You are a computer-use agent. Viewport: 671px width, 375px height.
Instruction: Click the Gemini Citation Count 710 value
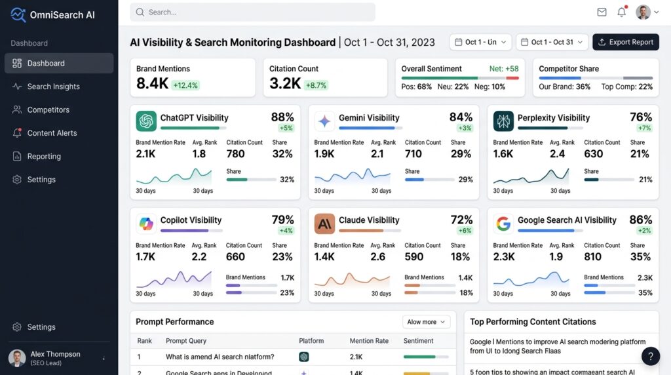tap(413, 153)
